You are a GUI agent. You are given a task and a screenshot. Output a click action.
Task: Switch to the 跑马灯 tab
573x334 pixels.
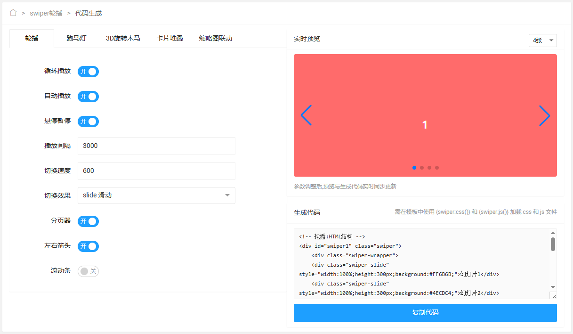(76, 39)
